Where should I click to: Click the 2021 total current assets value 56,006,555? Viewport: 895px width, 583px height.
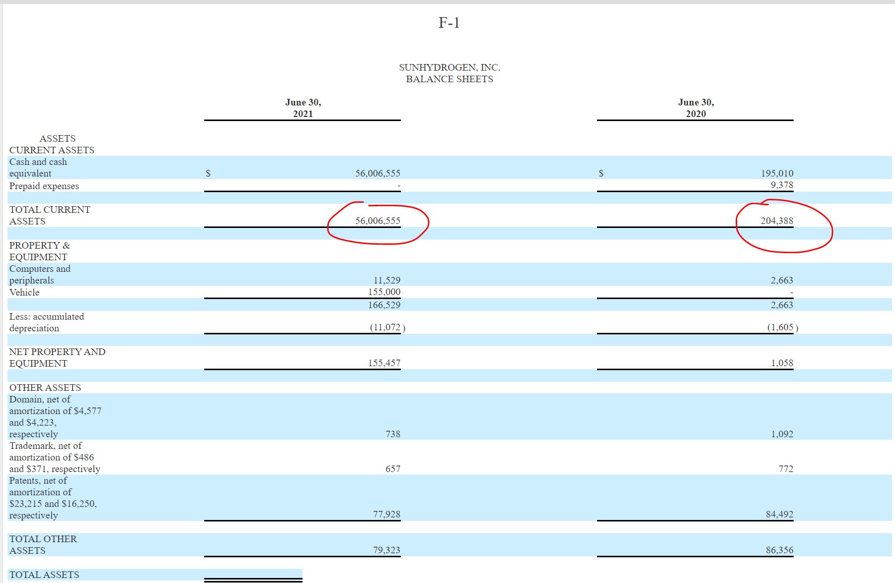click(378, 220)
